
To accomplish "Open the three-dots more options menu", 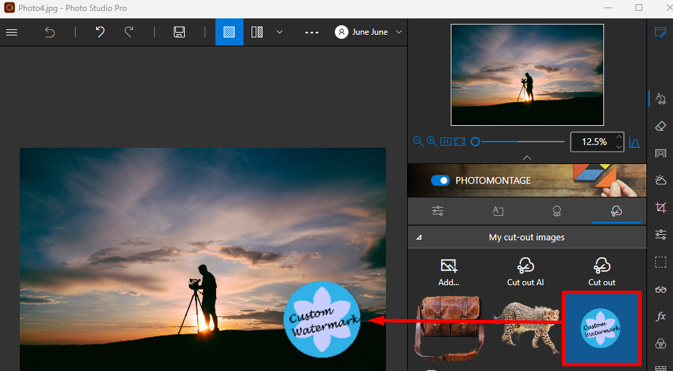I will pyautogui.click(x=312, y=33).
